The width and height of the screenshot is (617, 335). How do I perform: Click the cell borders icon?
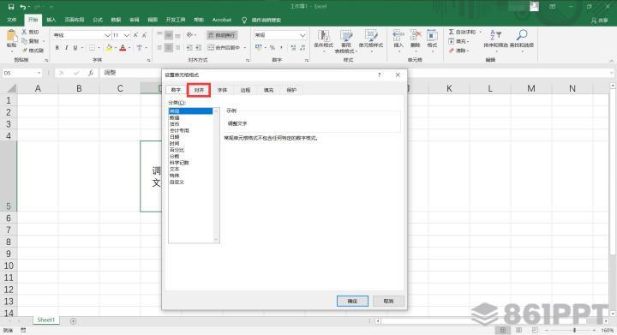click(92, 48)
